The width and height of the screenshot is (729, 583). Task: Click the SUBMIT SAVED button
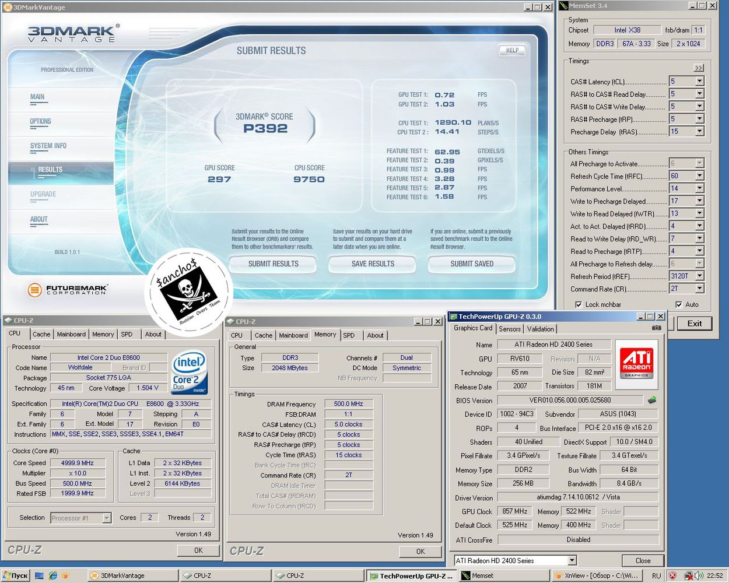tap(472, 264)
